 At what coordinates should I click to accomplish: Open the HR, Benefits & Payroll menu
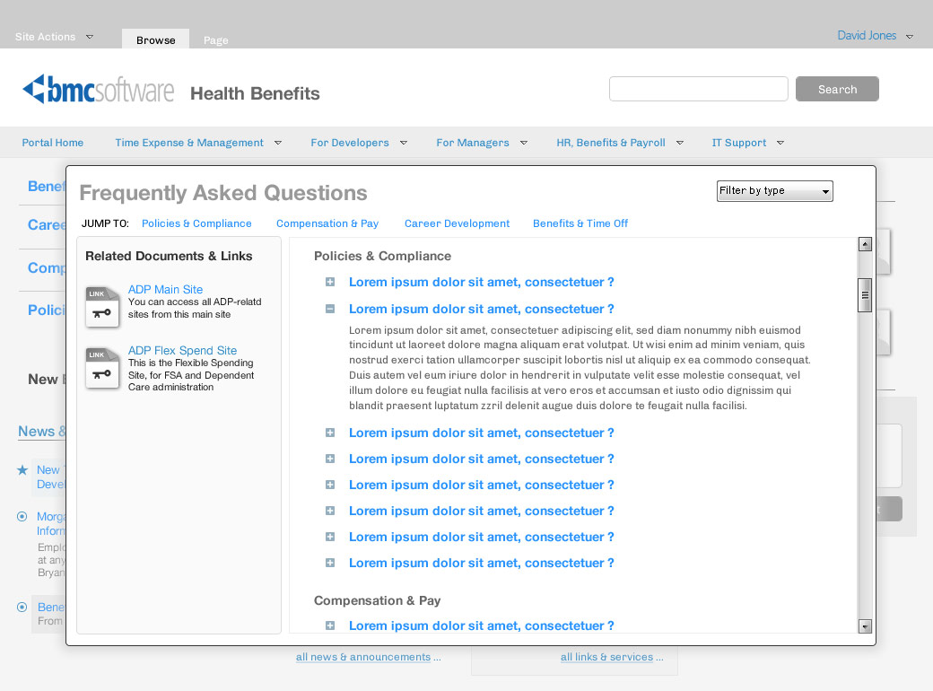619,143
